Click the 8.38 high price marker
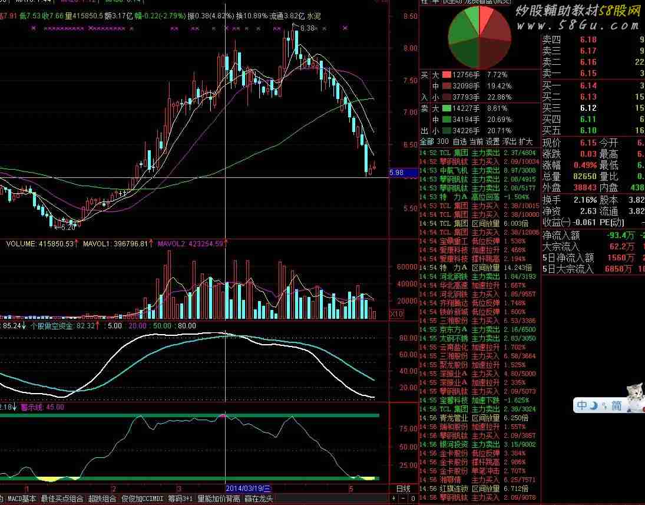This screenshot has width=645, height=505. click(307, 28)
